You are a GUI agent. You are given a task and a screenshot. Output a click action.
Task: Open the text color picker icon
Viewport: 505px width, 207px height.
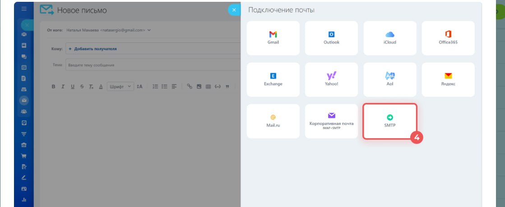(101, 86)
